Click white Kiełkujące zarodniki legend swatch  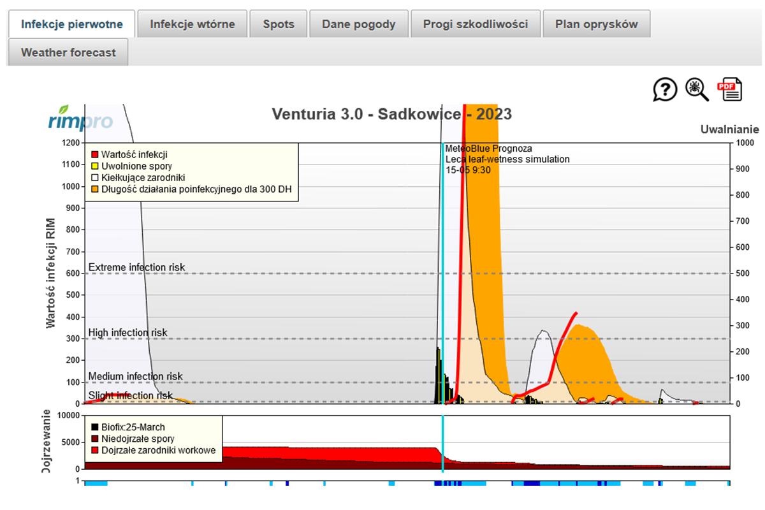(x=94, y=177)
